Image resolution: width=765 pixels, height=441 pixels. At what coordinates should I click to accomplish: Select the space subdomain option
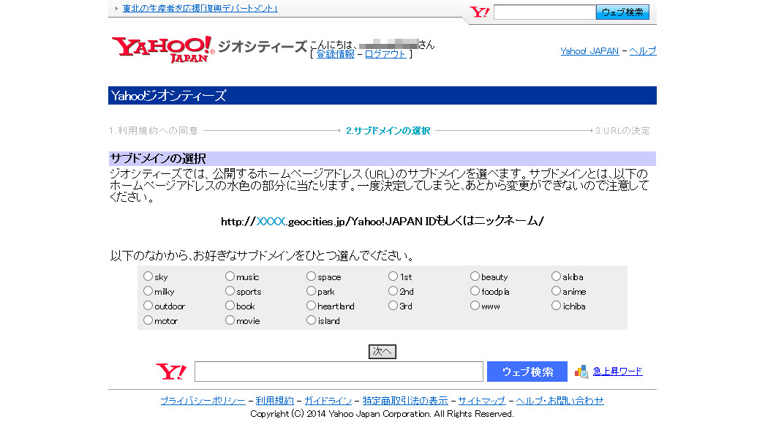(x=311, y=276)
